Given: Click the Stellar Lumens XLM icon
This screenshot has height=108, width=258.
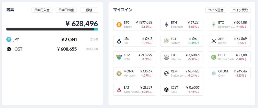Looking at the screenshot, I should pyautogui.click(x=166, y=73).
